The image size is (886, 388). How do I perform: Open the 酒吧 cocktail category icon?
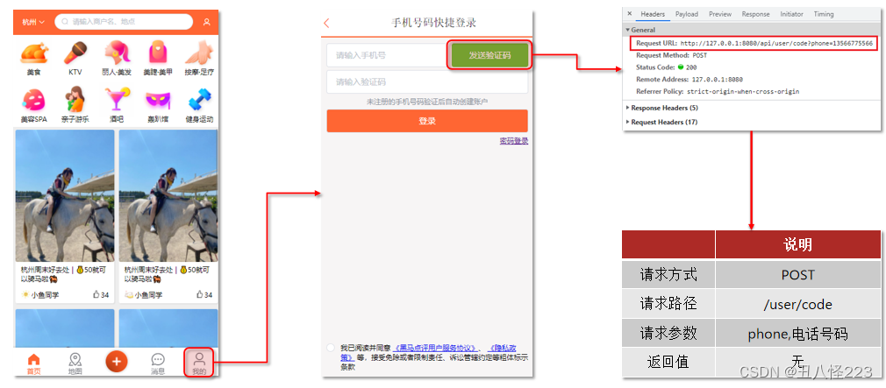pyautogui.click(x=117, y=100)
